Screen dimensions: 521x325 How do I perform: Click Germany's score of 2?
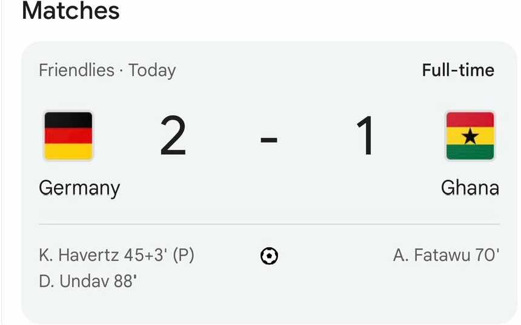click(173, 137)
